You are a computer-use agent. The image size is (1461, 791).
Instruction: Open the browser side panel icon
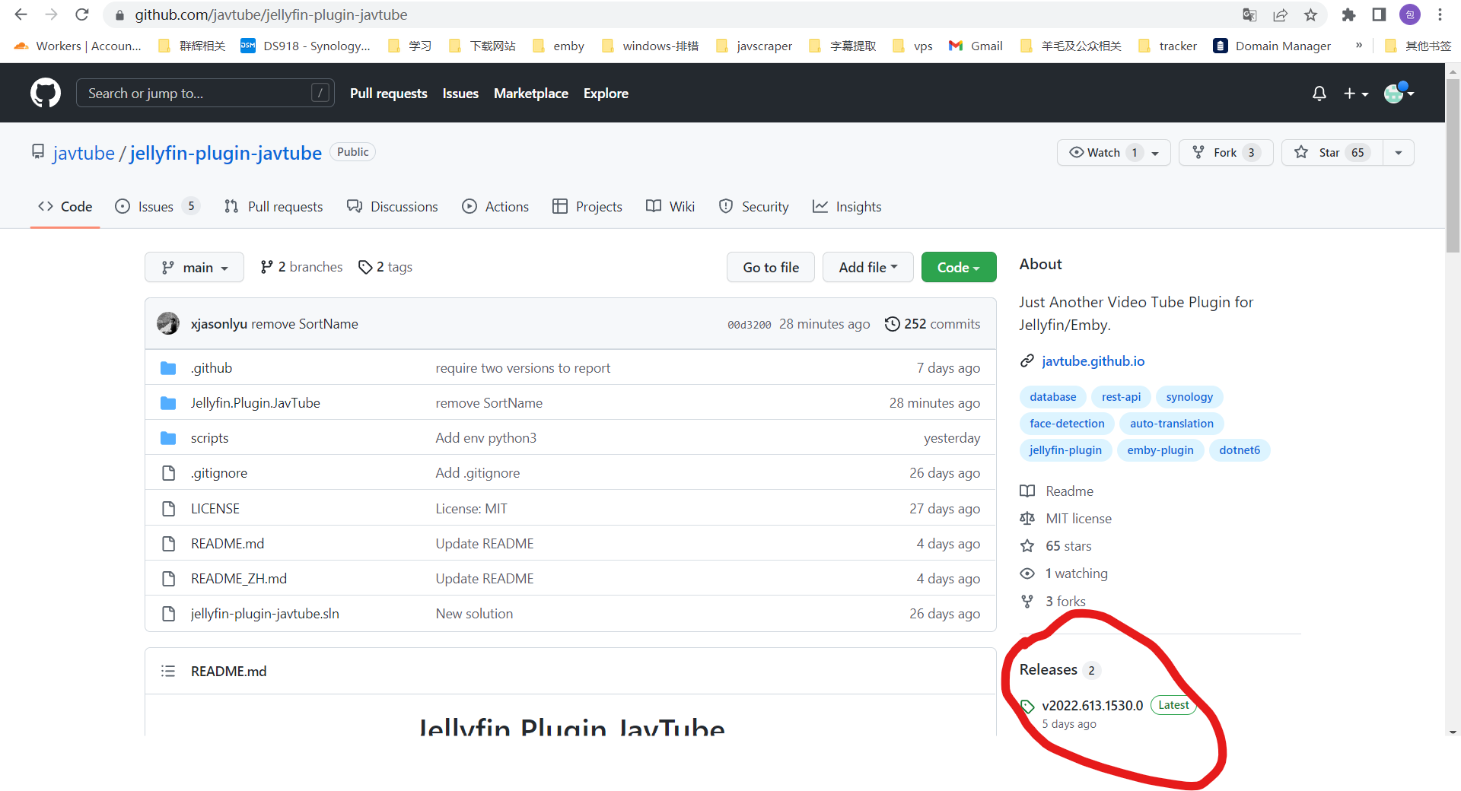pyautogui.click(x=1379, y=14)
